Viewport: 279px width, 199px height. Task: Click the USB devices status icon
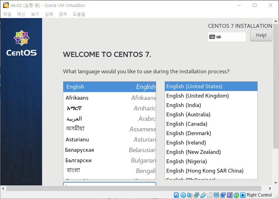203,195
